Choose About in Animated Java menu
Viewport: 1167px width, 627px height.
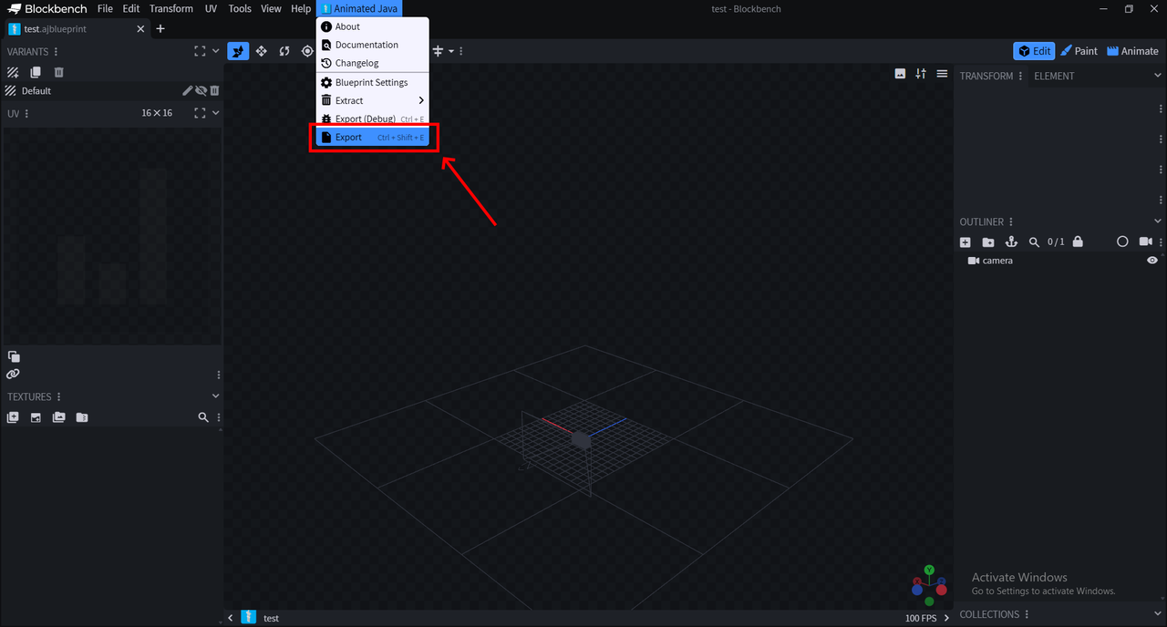pos(372,26)
